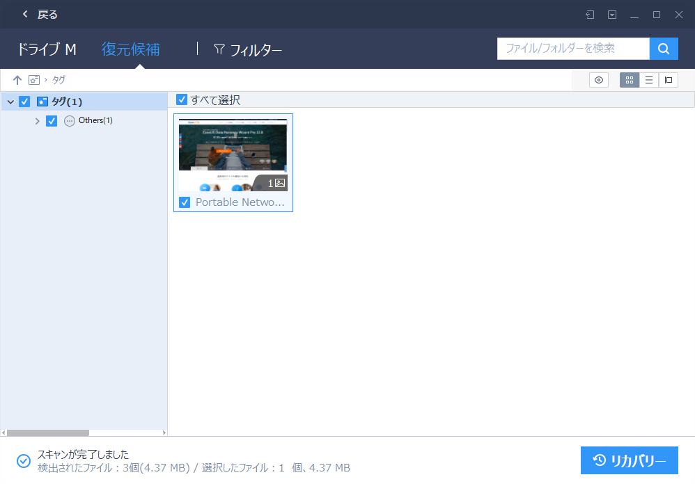The height and width of the screenshot is (484, 695).
Task: Uncheck the タグ(1) tree item
Action: tap(24, 101)
